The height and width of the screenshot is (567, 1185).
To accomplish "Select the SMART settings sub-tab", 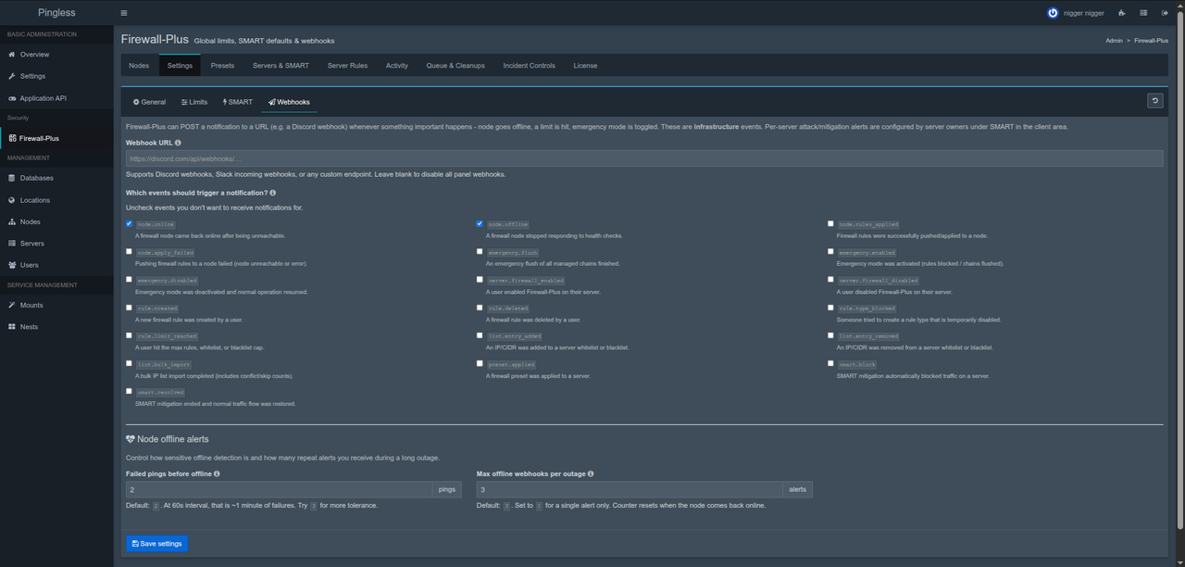I will [238, 102].
